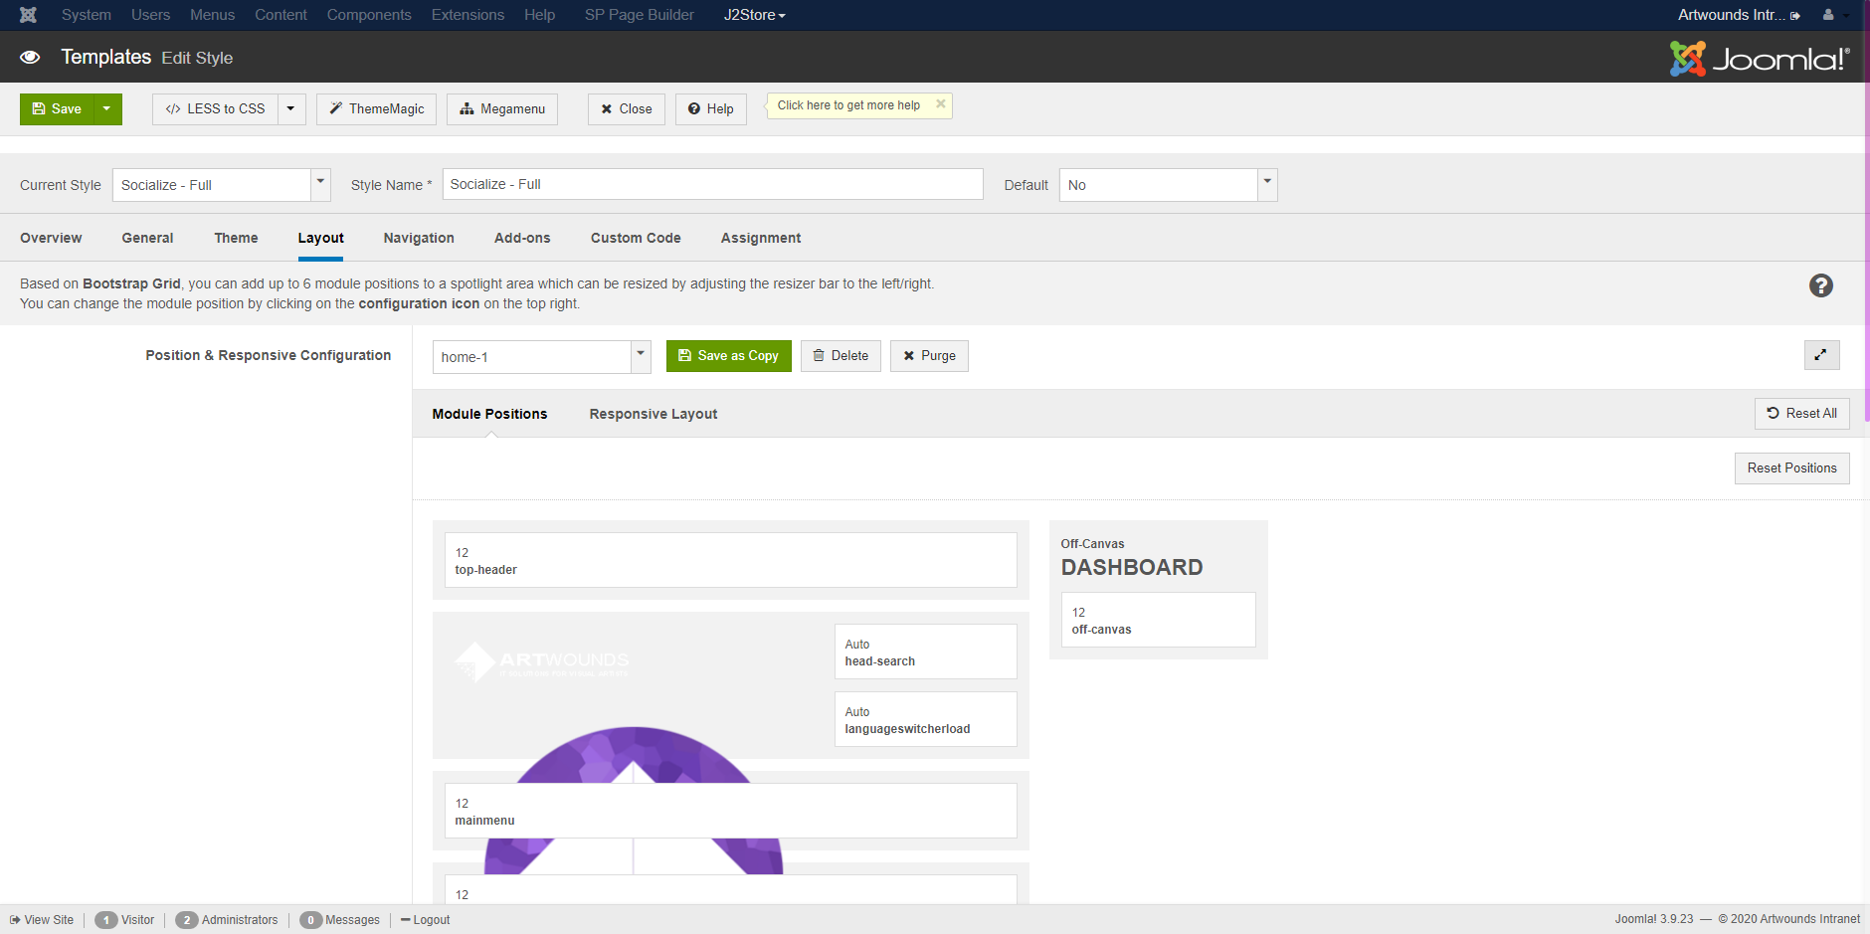Click the question mark help icon
This screenshot has height=934, width=1870.
click(1820, 285)
